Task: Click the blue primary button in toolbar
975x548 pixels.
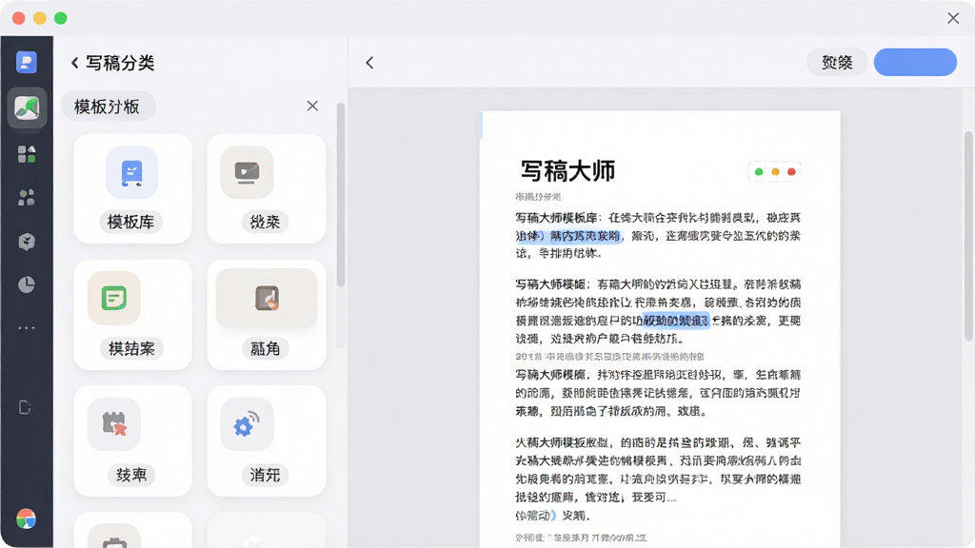Action: pos(915,62)
